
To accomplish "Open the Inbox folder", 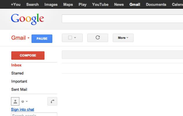I will click(x=16, y=65).
